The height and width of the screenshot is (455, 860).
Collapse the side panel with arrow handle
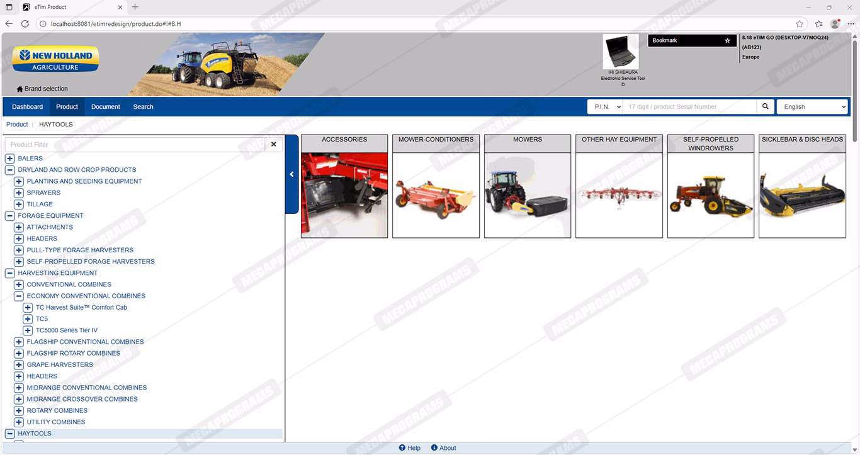point(291,174)
